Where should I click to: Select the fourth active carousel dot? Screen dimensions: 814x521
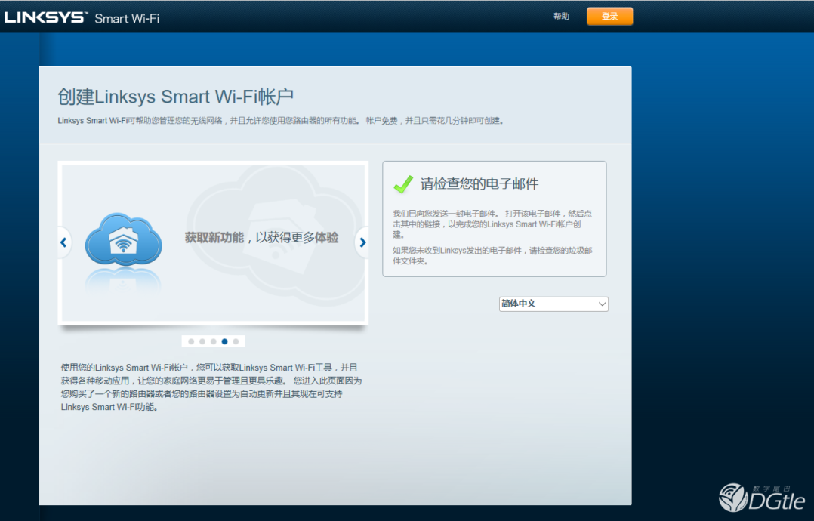pyautogui.click(x=225, y=341)
